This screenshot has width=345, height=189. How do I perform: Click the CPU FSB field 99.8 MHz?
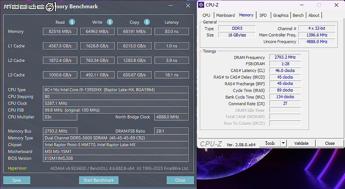click(x=116, y=110)
